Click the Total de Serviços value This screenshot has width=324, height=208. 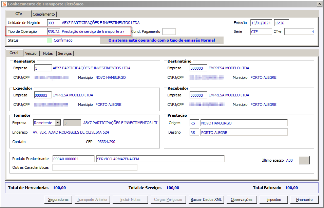pyautogui.click(x=173, y=188)
